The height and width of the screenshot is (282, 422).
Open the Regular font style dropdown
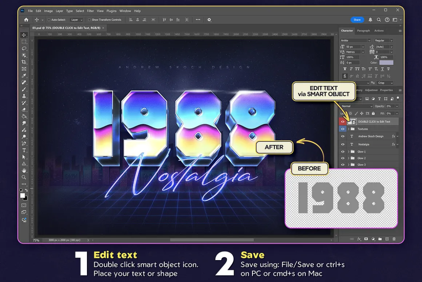(384, 40)
